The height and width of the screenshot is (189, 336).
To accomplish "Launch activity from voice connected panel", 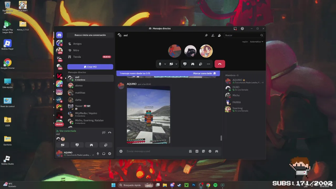I will tap(91, 145).
